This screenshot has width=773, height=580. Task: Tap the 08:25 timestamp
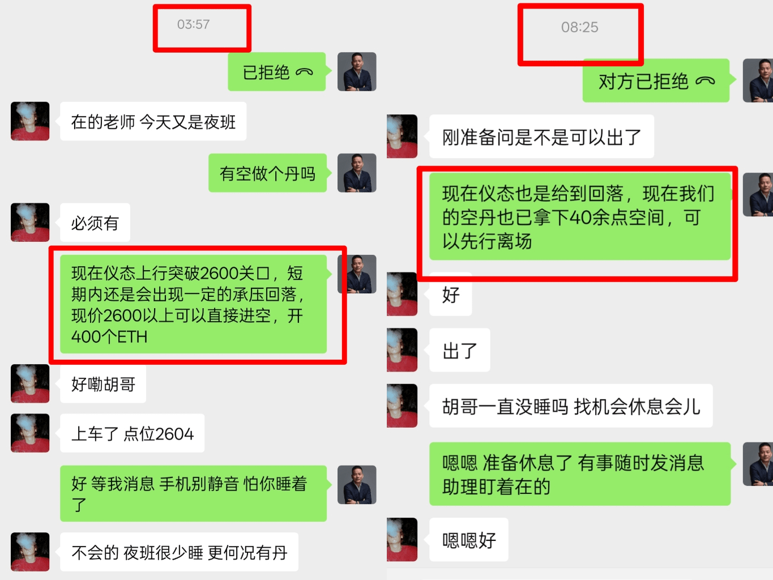click(x=579, y=27)
